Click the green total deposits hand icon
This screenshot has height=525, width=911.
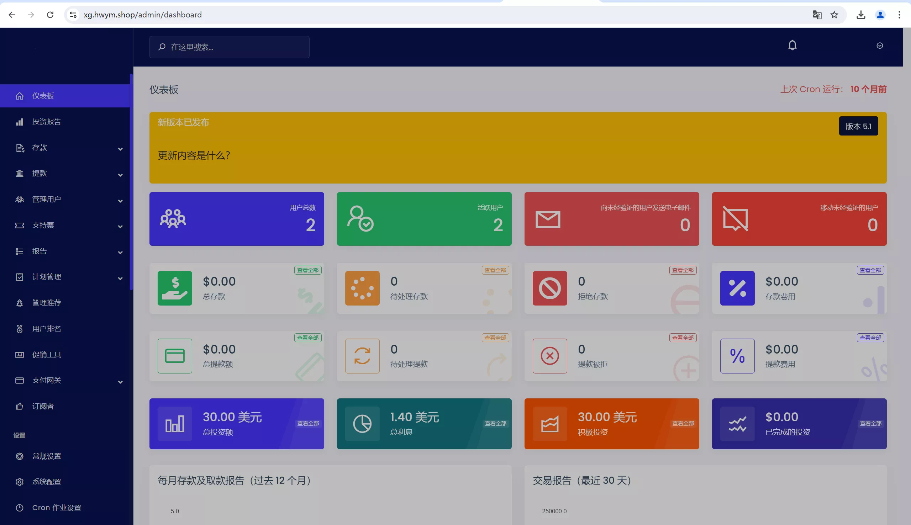175,288
